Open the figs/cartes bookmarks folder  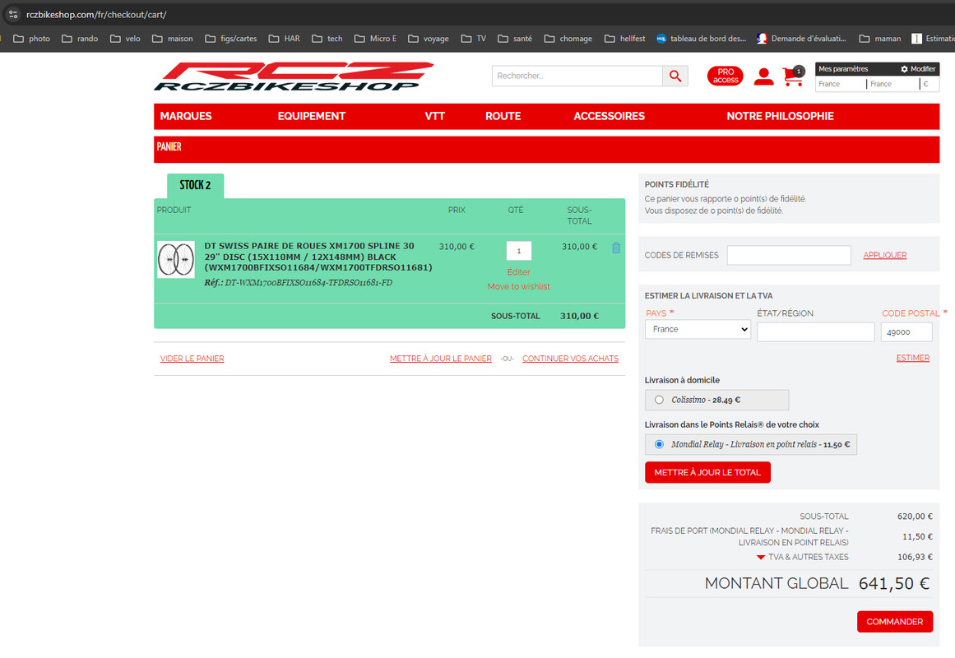pos(231,39)
